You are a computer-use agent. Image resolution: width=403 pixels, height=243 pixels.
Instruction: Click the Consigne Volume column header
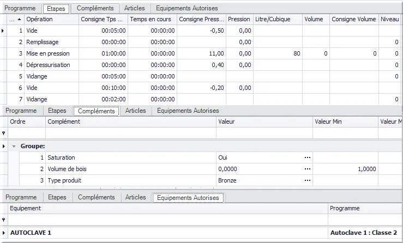tap(354, 19)
